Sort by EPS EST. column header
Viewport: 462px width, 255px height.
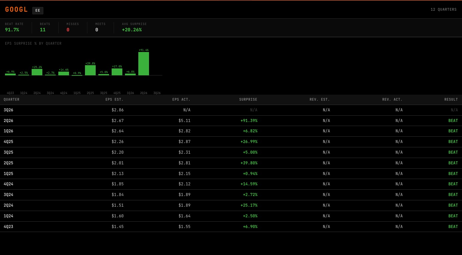pos(114,100)
